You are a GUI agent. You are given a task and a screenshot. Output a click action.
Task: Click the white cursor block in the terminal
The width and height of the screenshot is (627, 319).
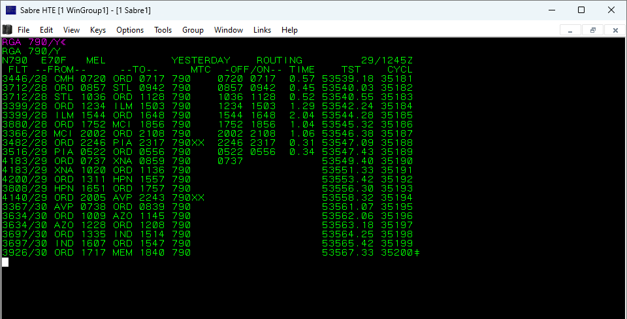point(5,262)
